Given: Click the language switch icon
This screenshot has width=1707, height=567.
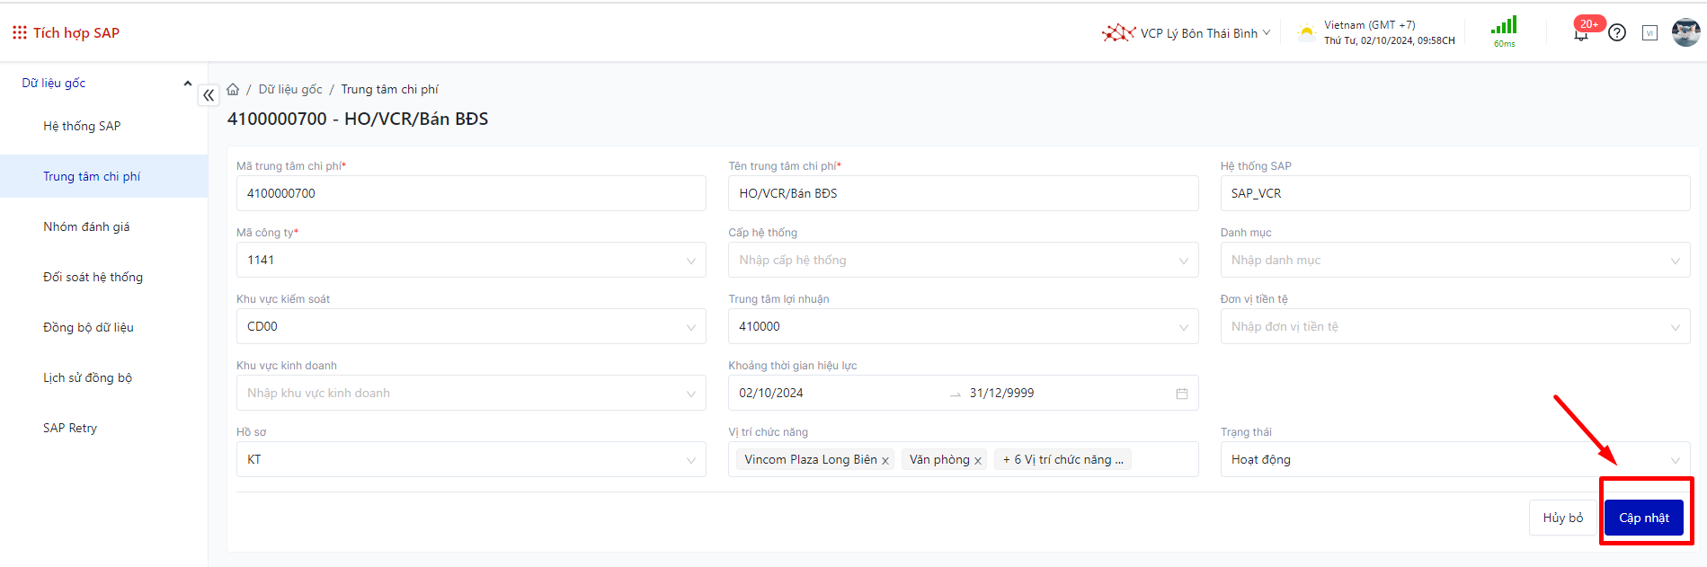Looking at the screenshot, I should (1649, 33).
